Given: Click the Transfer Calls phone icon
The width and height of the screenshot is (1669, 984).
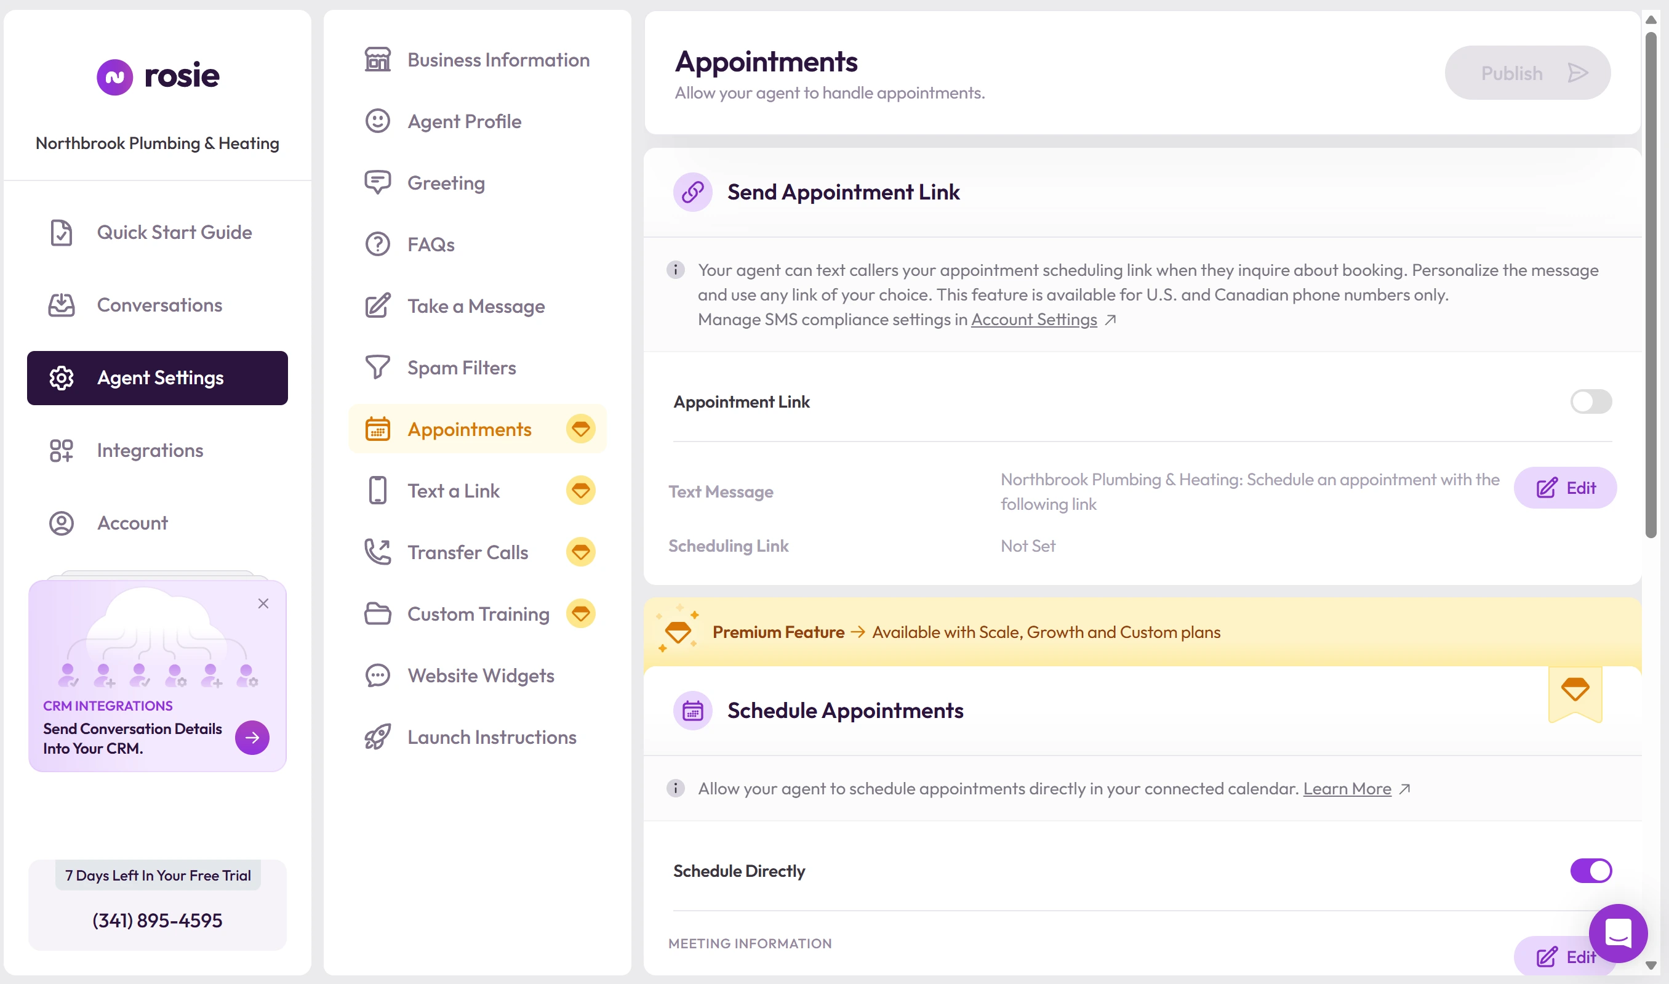Looking at the screenshot, I should 378,552.
